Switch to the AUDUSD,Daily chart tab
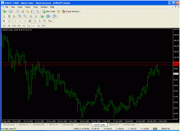Image resolution: width=181 pixels, height=131 pixels. coord(39,125)
